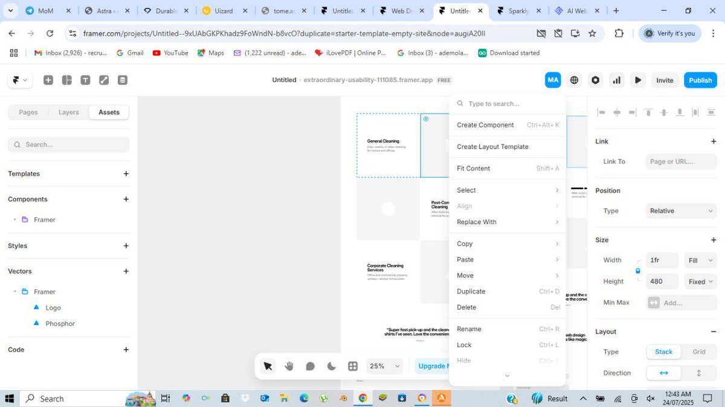Add a new template with Templates plus

coord(126,174)
